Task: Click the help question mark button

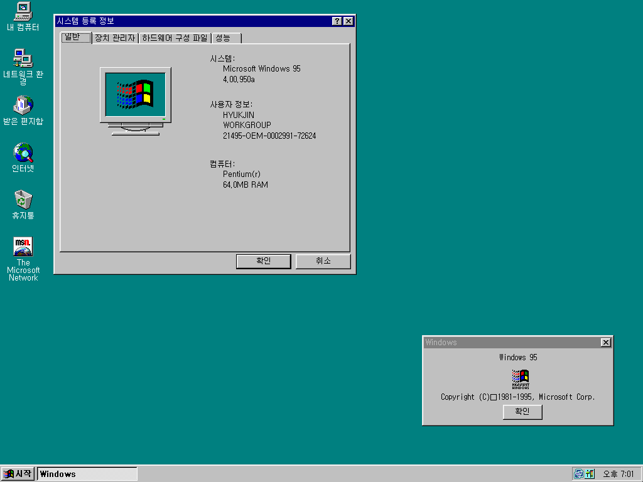Action: pos(337,21)
